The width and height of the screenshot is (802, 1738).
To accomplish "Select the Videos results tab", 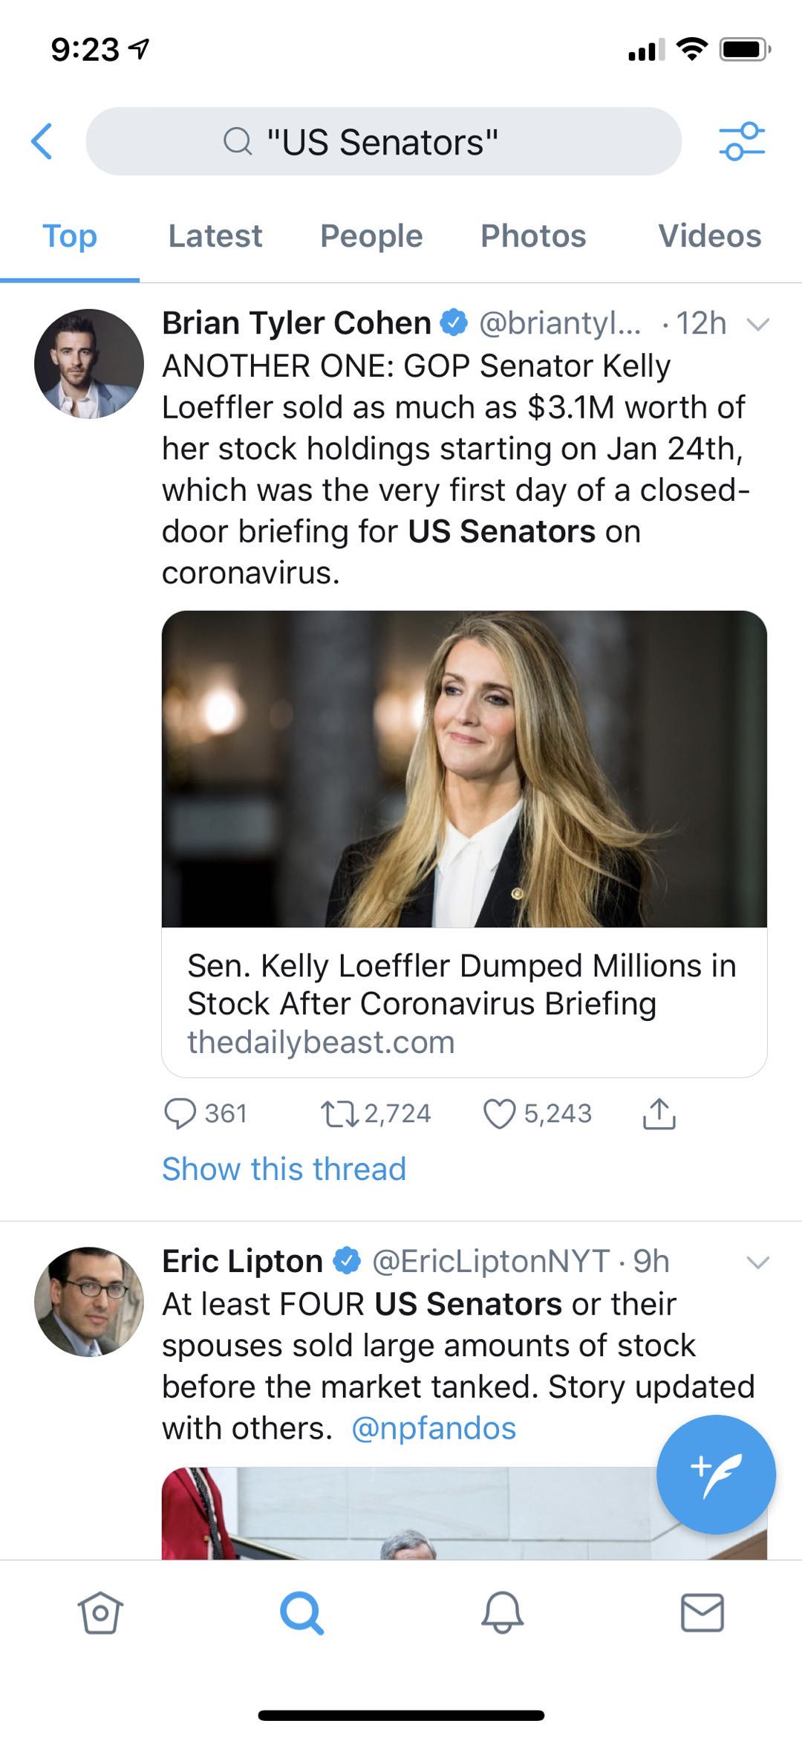I will click(709, 236).
